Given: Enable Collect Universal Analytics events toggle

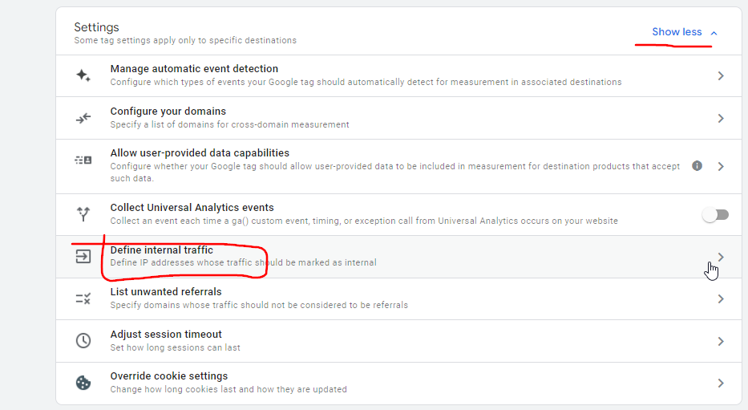Looking at the screenshot, I should click(715, 214).
